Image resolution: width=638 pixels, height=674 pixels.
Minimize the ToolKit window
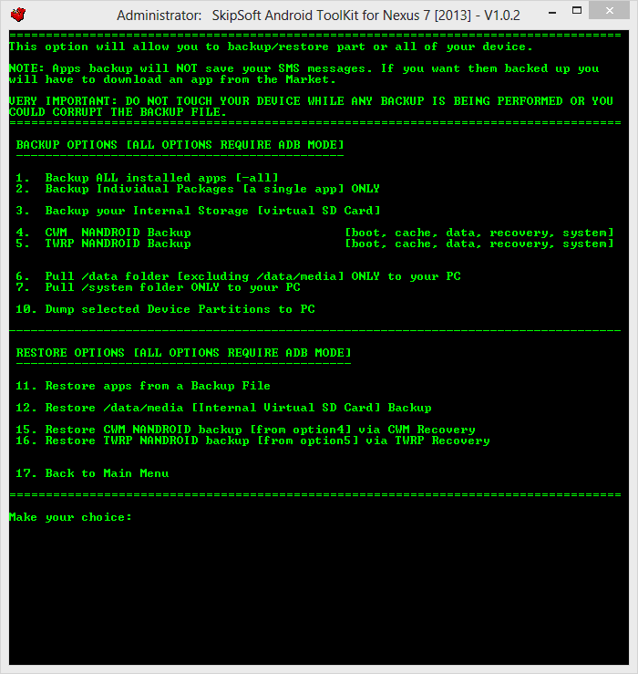click(x=552, y=13)
